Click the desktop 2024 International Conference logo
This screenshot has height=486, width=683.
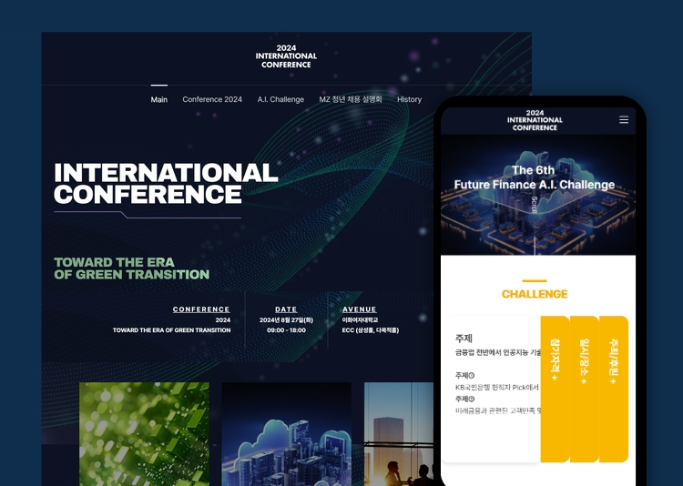click(x=286, y=56)
